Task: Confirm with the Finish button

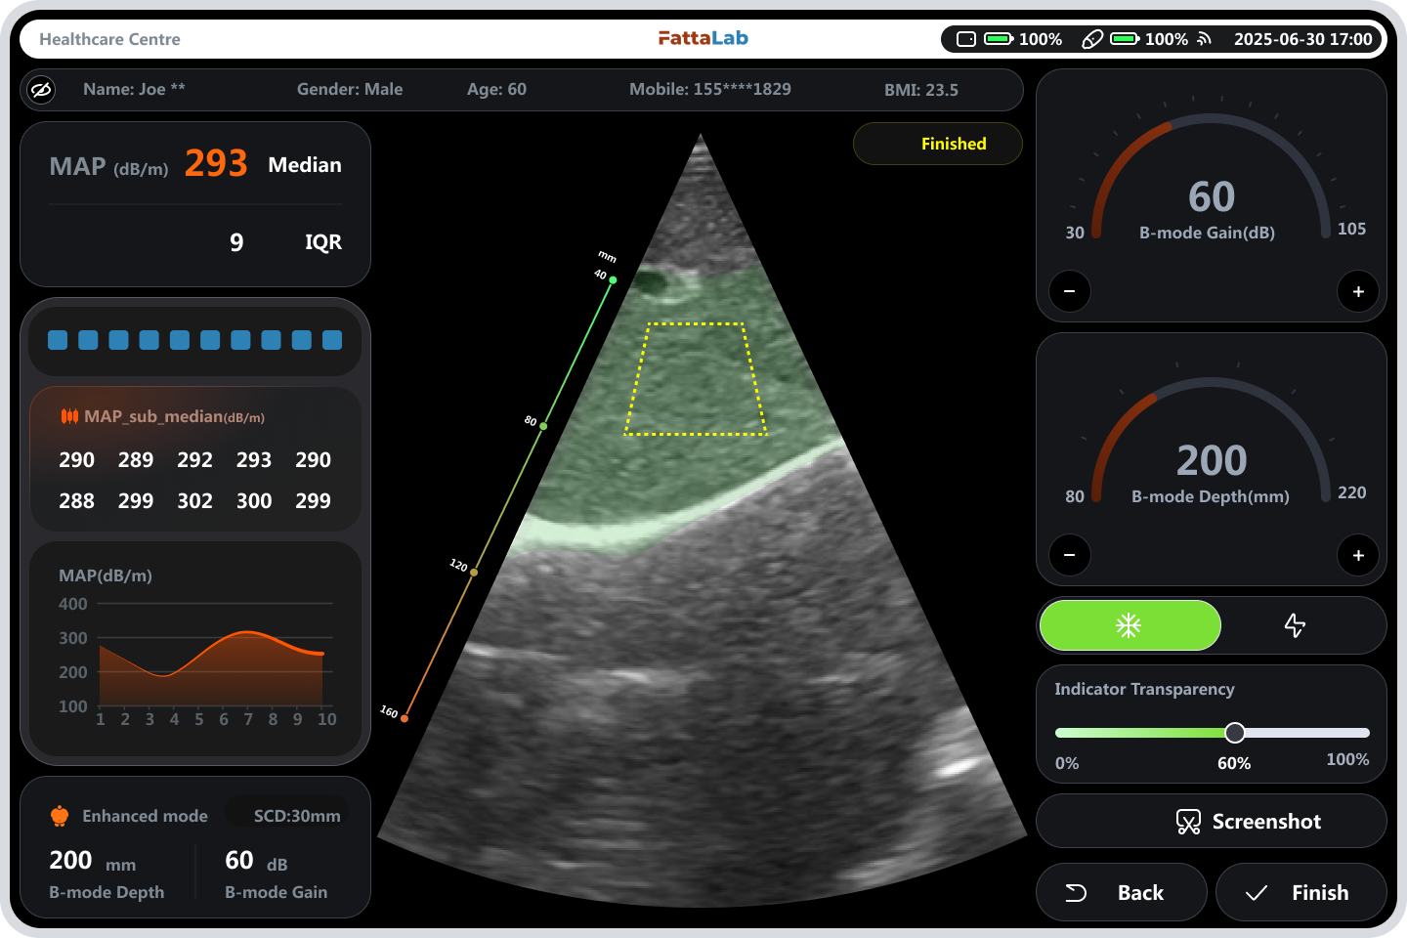Action: click(1300, 892)
